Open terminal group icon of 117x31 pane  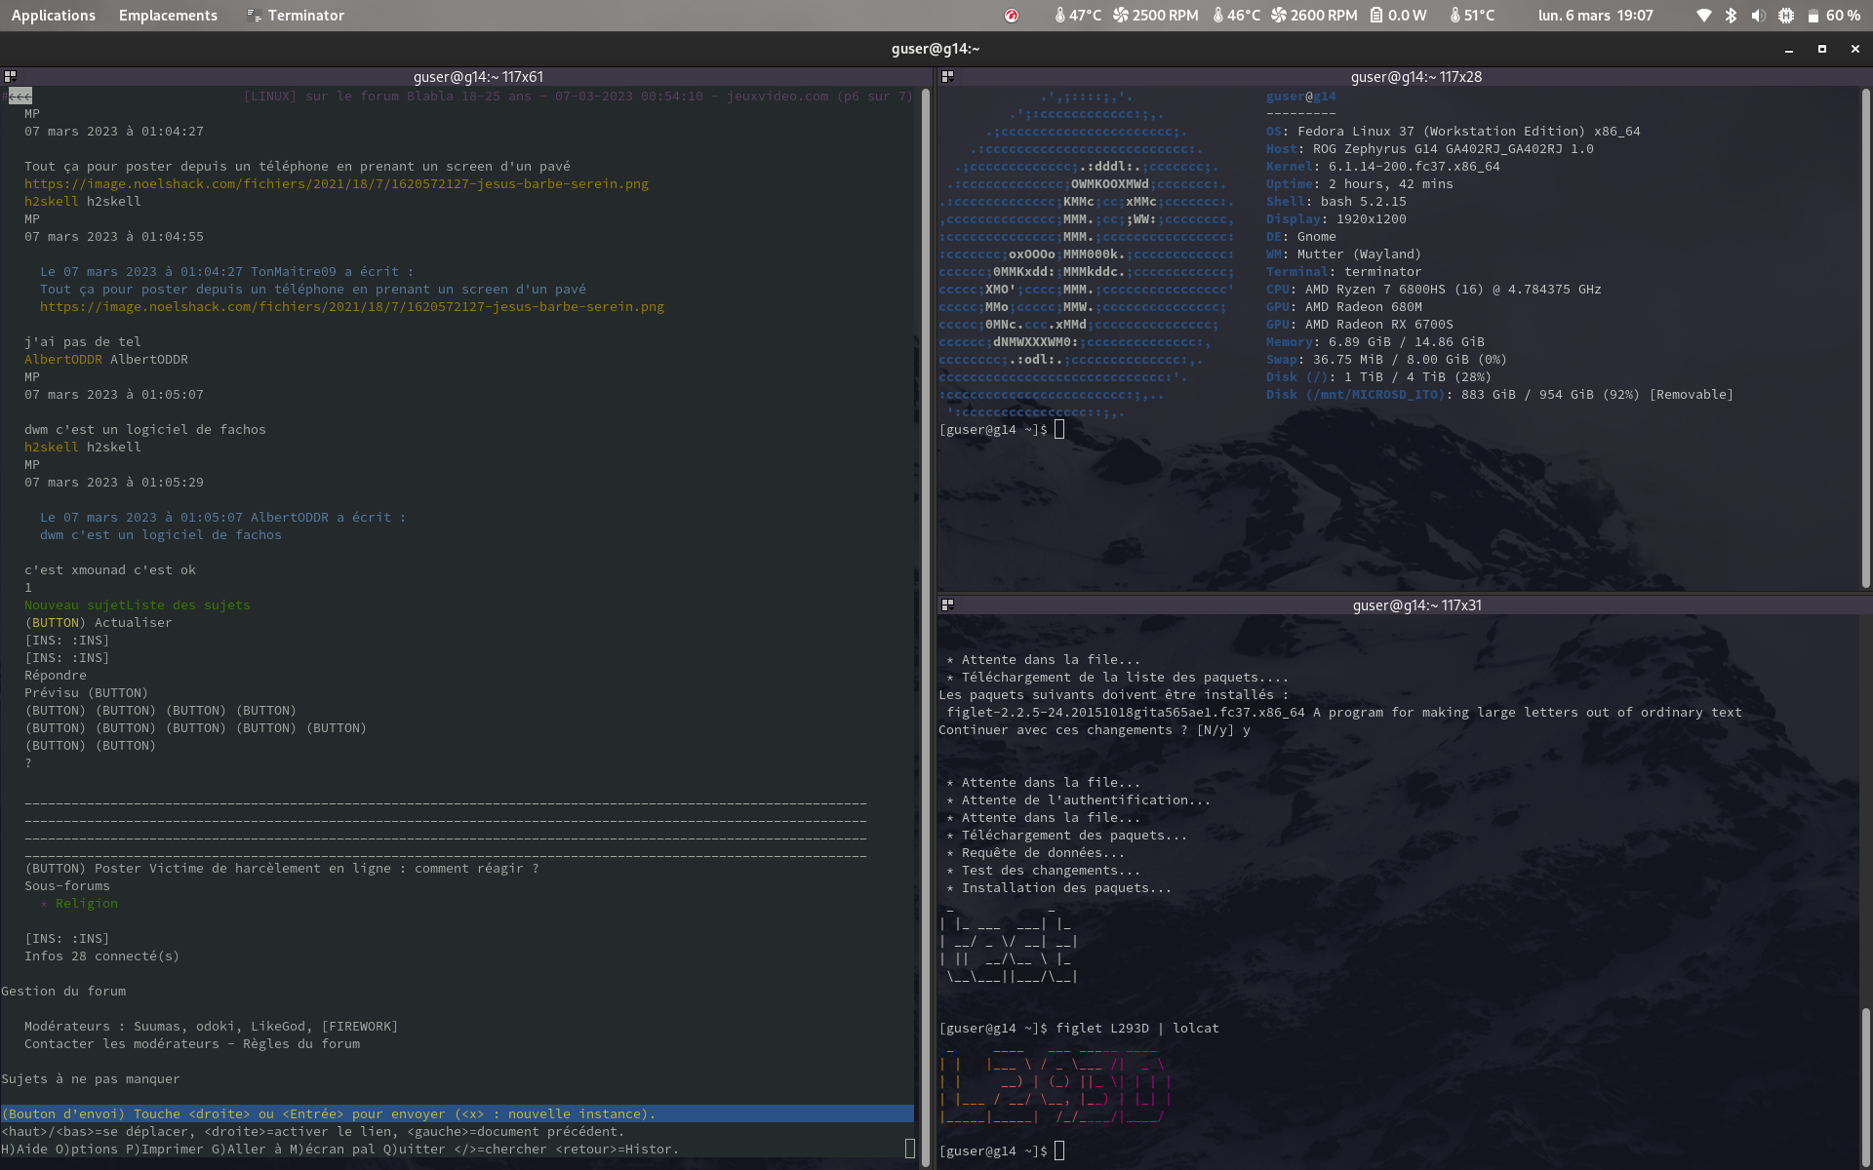(947, 604)
